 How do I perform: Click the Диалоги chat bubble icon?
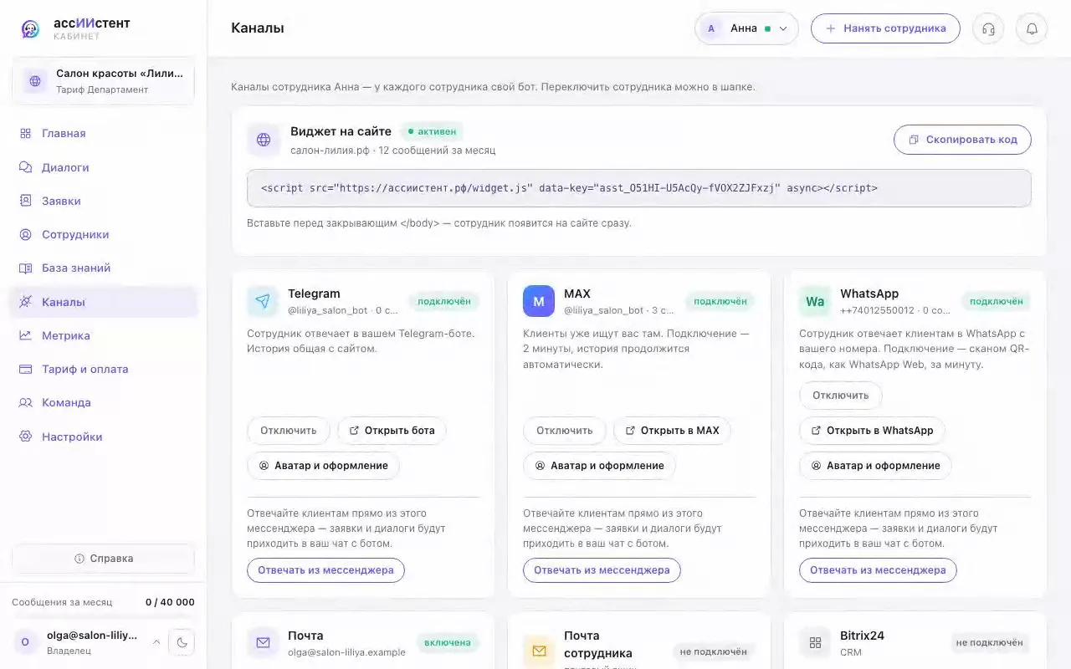(25, 167)
